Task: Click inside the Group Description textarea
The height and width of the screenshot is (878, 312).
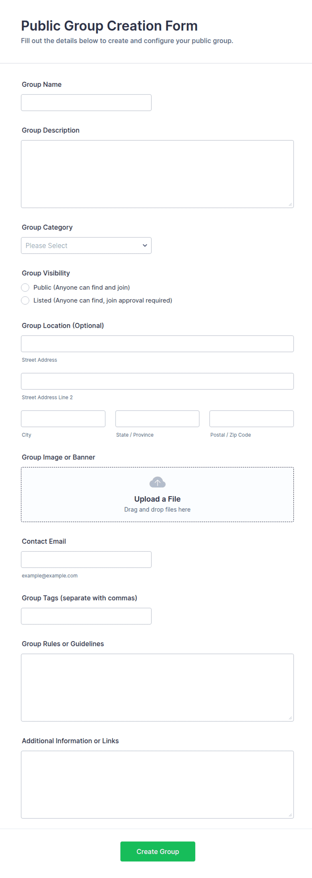Action: (x=157, y=174)
